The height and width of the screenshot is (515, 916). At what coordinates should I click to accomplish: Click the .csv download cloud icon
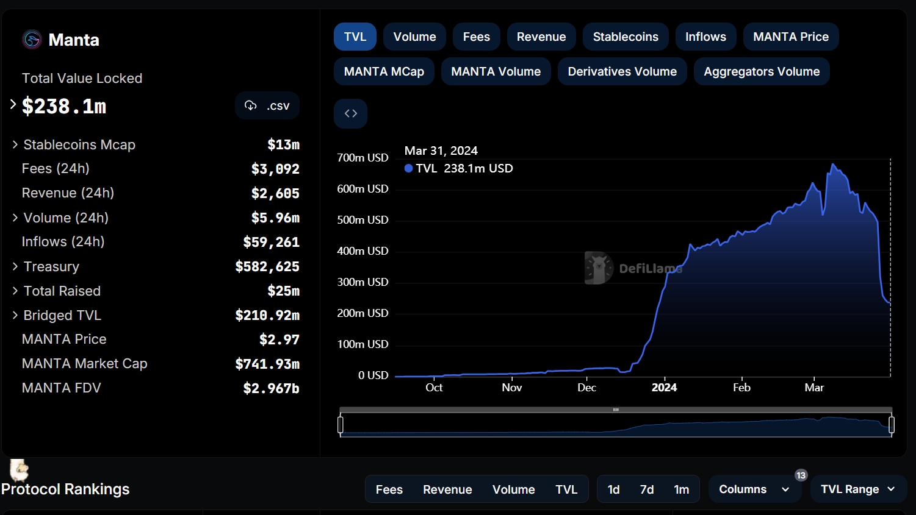coord(251,105)
